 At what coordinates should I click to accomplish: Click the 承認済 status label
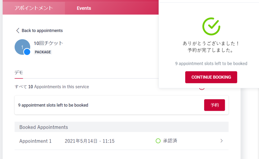(x=170, y=141)
